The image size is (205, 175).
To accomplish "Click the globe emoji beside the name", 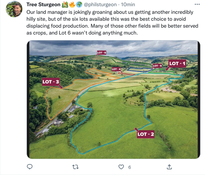I will pyautogui.click(x=79, y=4).
